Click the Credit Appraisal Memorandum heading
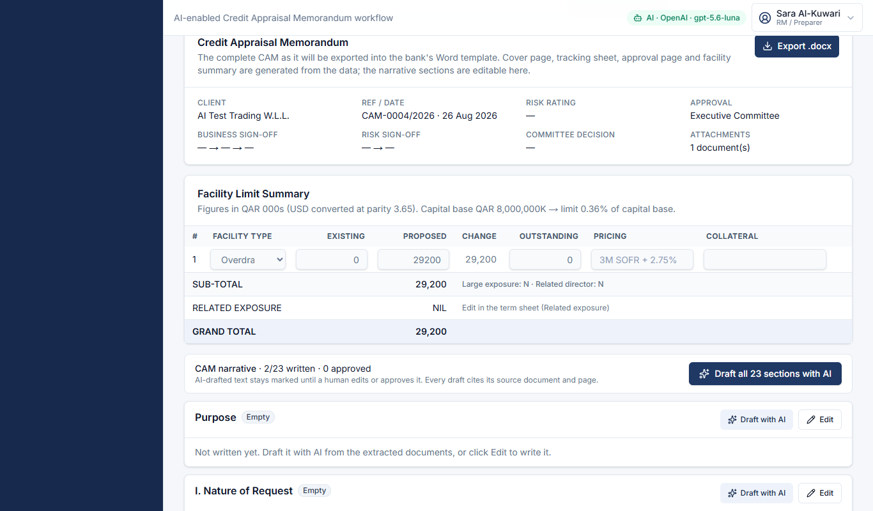This screenshot has height=511, width=873. (x=273, y=43)
